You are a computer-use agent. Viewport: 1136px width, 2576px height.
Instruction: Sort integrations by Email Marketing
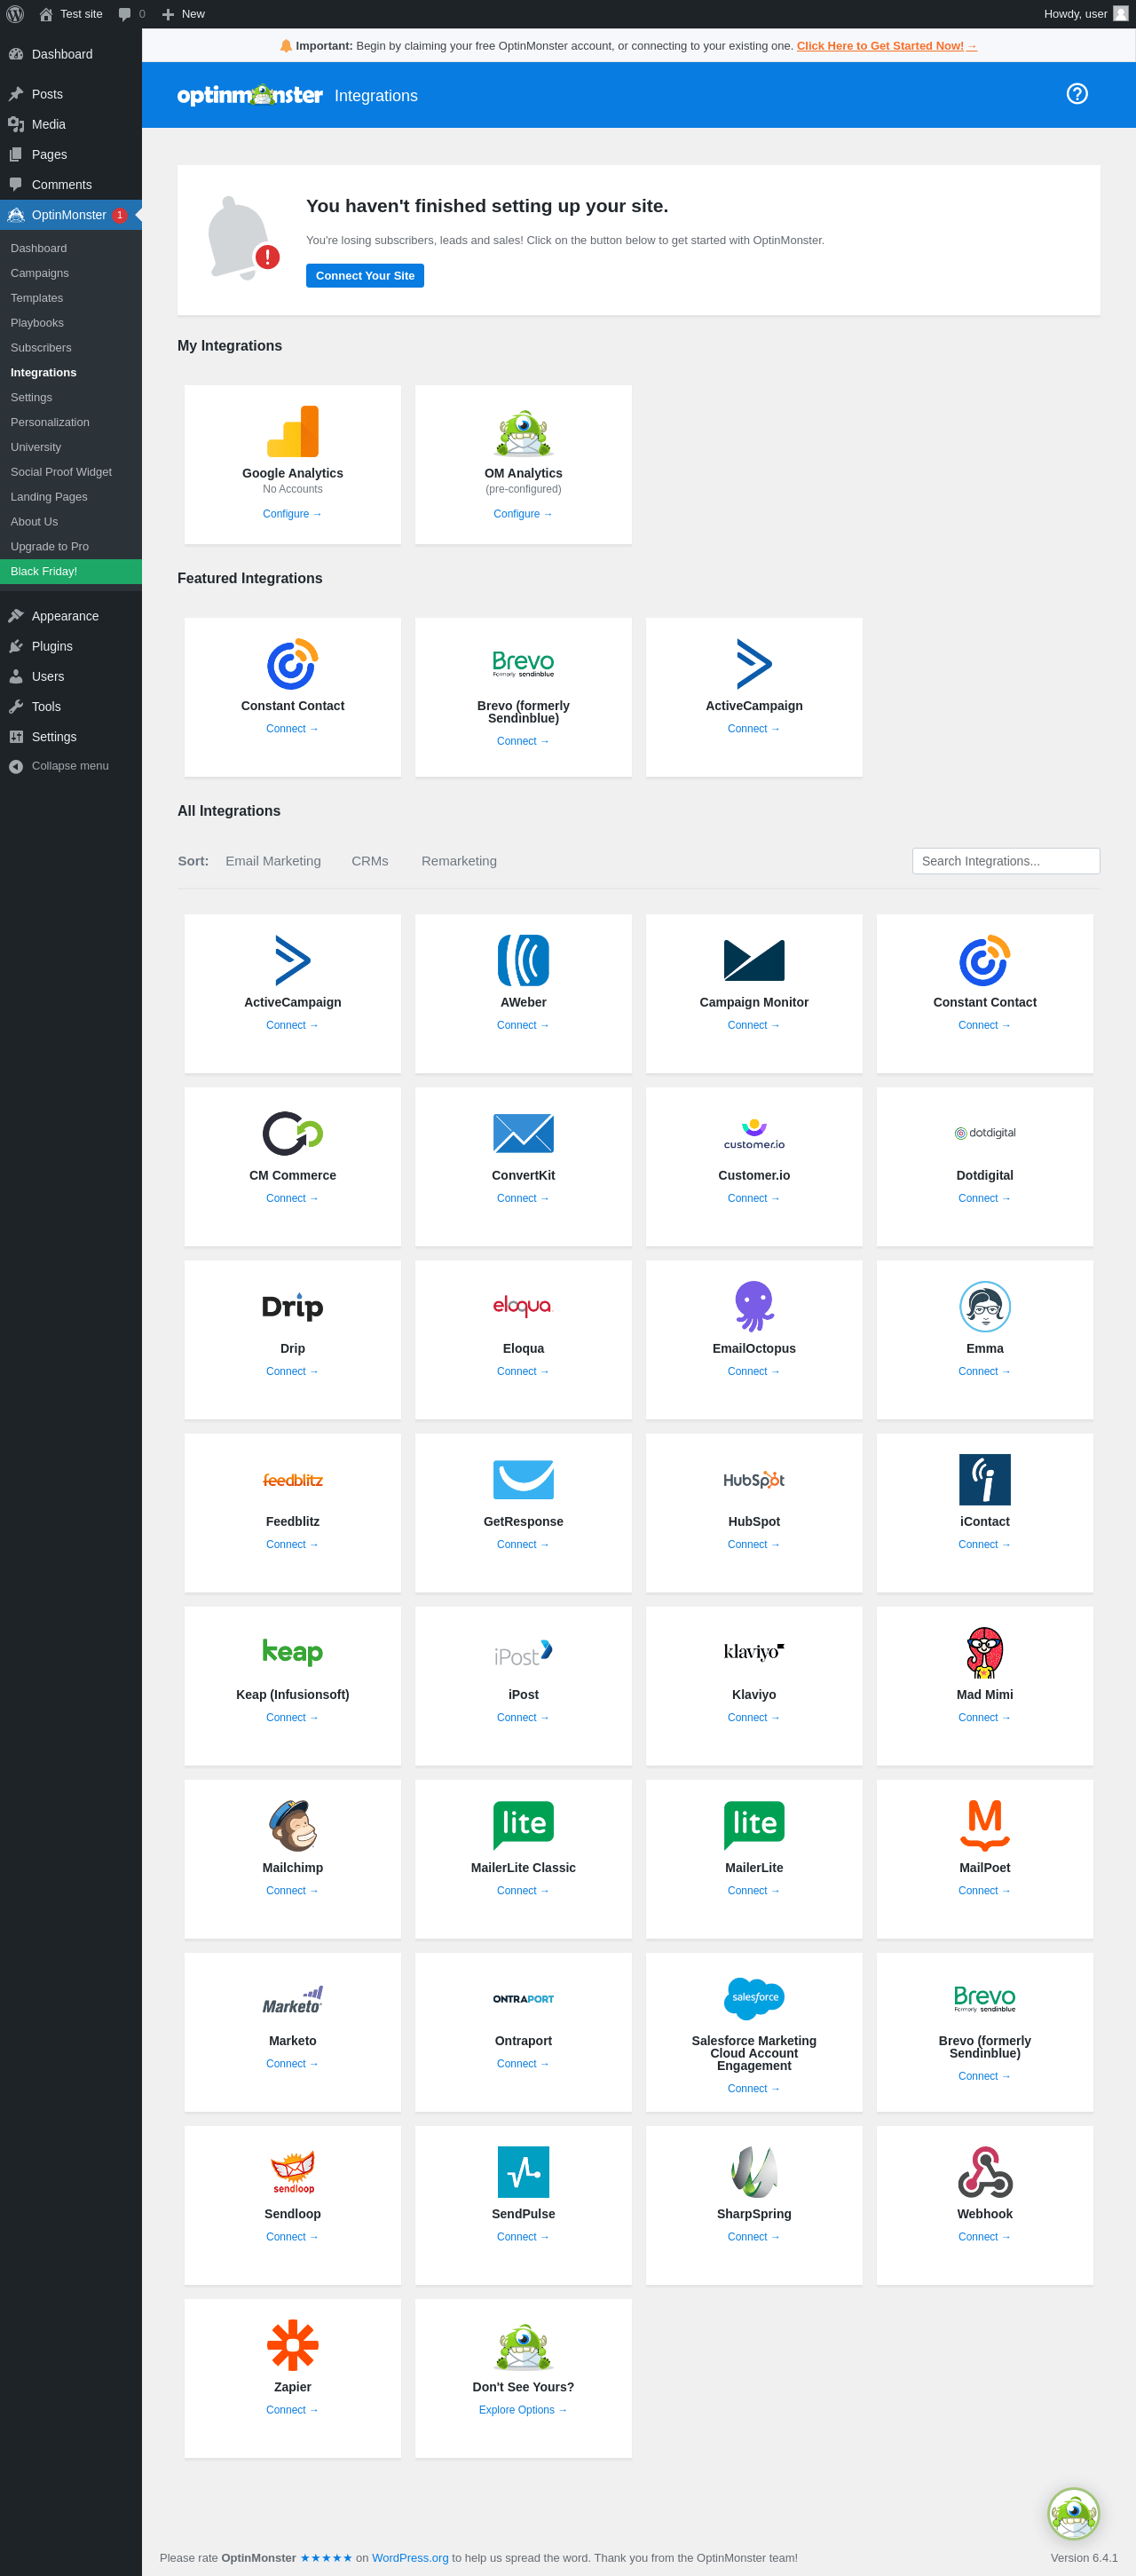click(x=273, y=861)
